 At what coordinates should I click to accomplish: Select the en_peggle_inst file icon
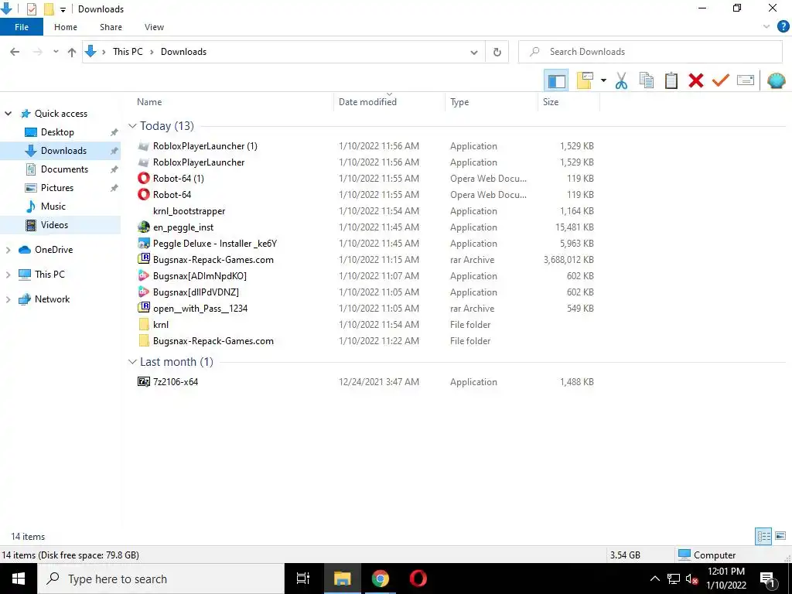[x=143, y=227]
